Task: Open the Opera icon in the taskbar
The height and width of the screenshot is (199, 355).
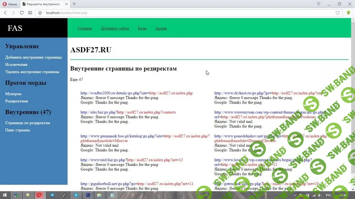Action: click(40, 195)
